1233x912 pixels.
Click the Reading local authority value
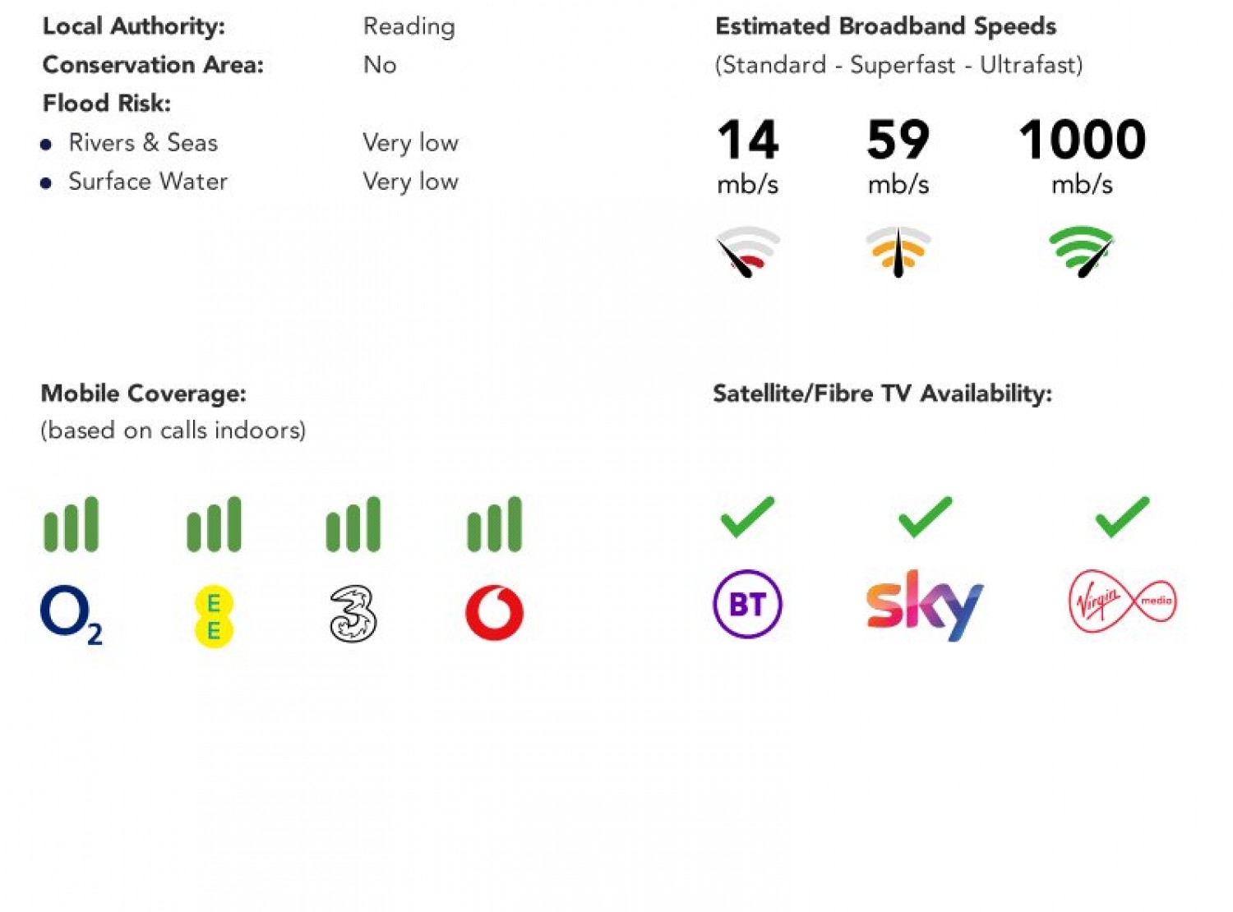(409, 26)
